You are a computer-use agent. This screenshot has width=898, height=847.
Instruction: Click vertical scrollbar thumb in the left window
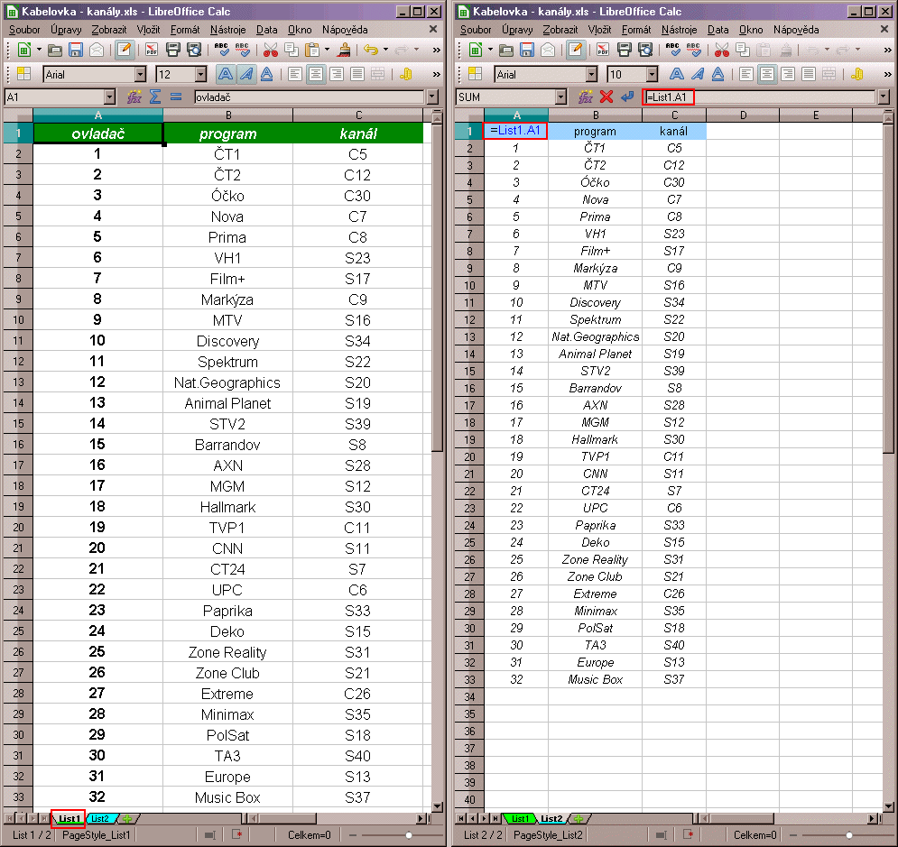(438, 289)
